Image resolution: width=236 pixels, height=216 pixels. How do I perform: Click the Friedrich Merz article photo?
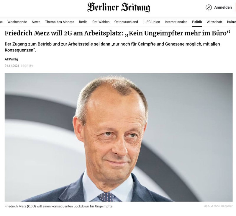tap(119, 137)
